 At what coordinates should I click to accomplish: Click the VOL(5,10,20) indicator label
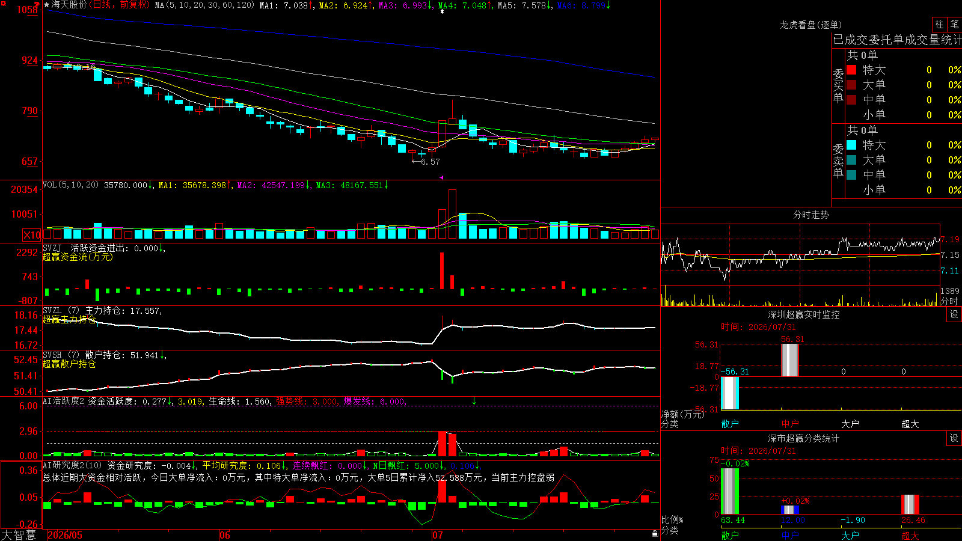pyautogui.click(x=70, y=185)
